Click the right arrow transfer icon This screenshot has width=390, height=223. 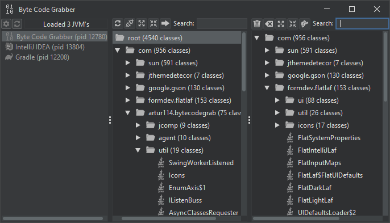pyautogui.click(x=165, y=23)
